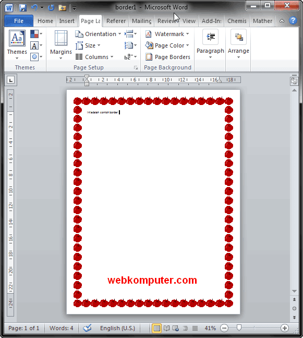This screenshot has width=303, height=338.
Task: Toggle the ruler view button above scrollbar
Action: coord(294,80)
